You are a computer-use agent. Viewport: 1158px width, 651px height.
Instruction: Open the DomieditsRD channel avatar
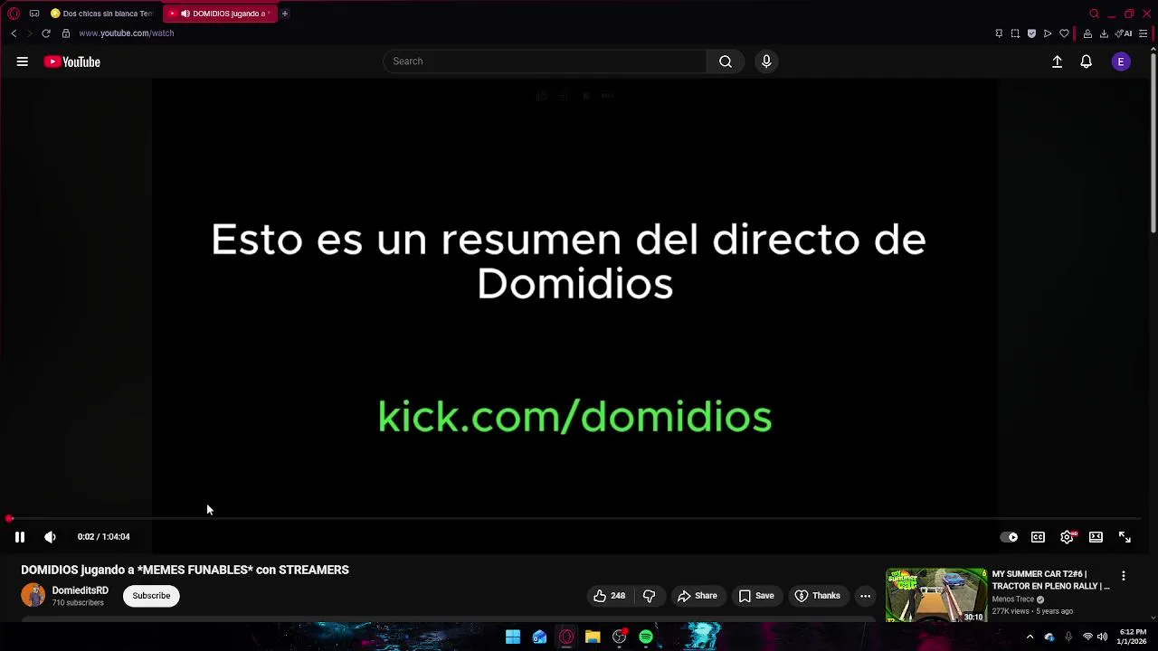(33, 595)
